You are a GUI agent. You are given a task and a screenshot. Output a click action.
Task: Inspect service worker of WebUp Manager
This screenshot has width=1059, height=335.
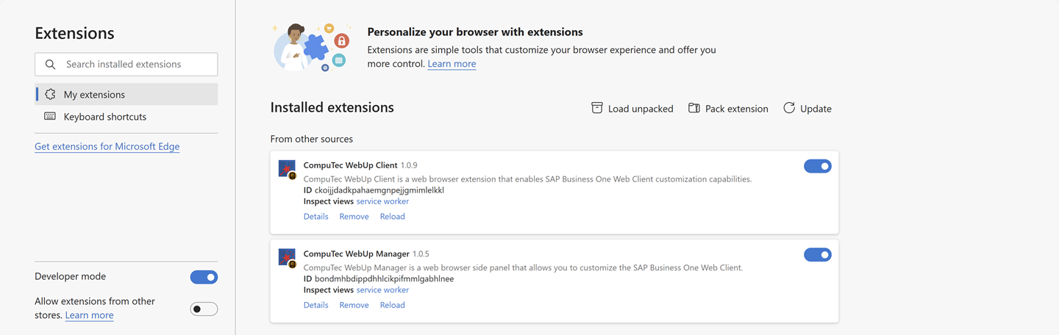(382, 290)
